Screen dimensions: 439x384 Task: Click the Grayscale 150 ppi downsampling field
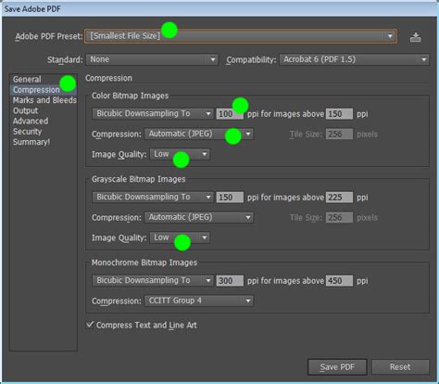tap(230, 198)
